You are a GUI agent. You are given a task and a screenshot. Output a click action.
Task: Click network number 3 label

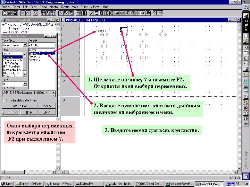click(64, 100)
